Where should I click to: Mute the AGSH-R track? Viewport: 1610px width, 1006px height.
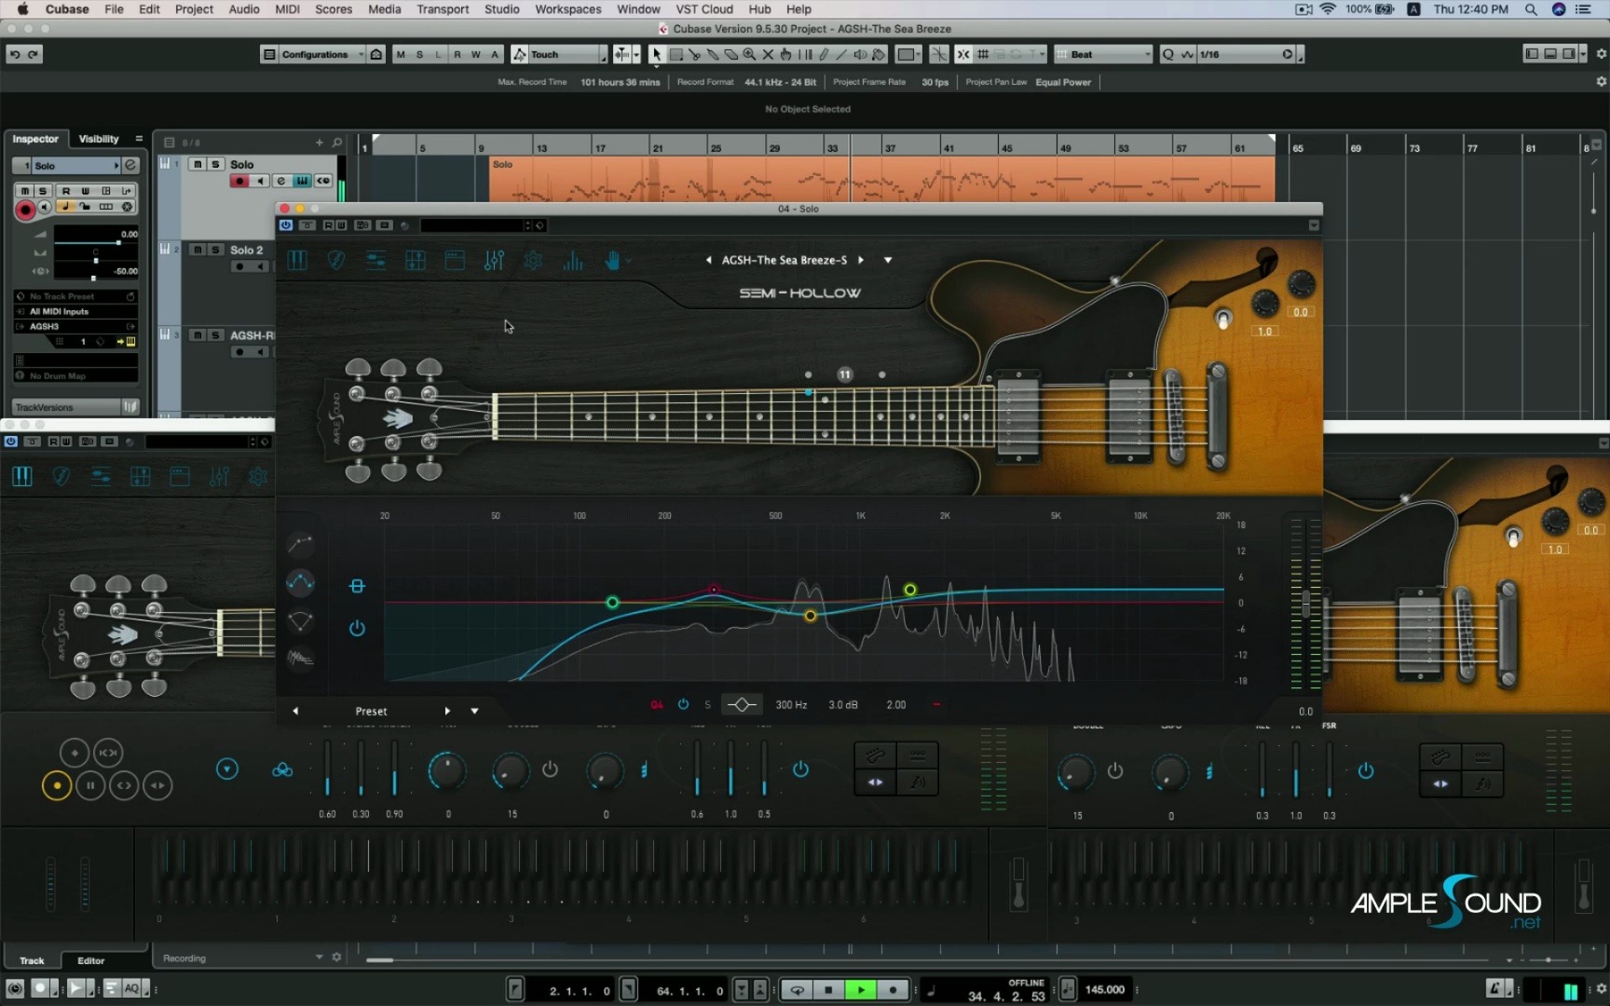(x=198, y=335)
